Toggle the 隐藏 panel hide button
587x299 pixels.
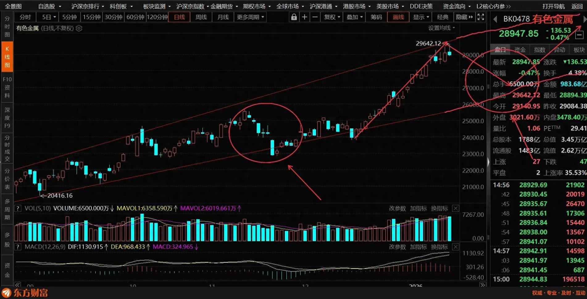464,17
